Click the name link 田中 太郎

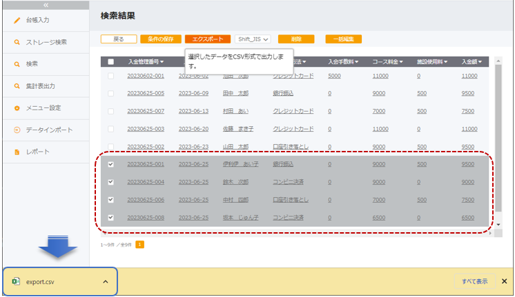tap(235, 94)
